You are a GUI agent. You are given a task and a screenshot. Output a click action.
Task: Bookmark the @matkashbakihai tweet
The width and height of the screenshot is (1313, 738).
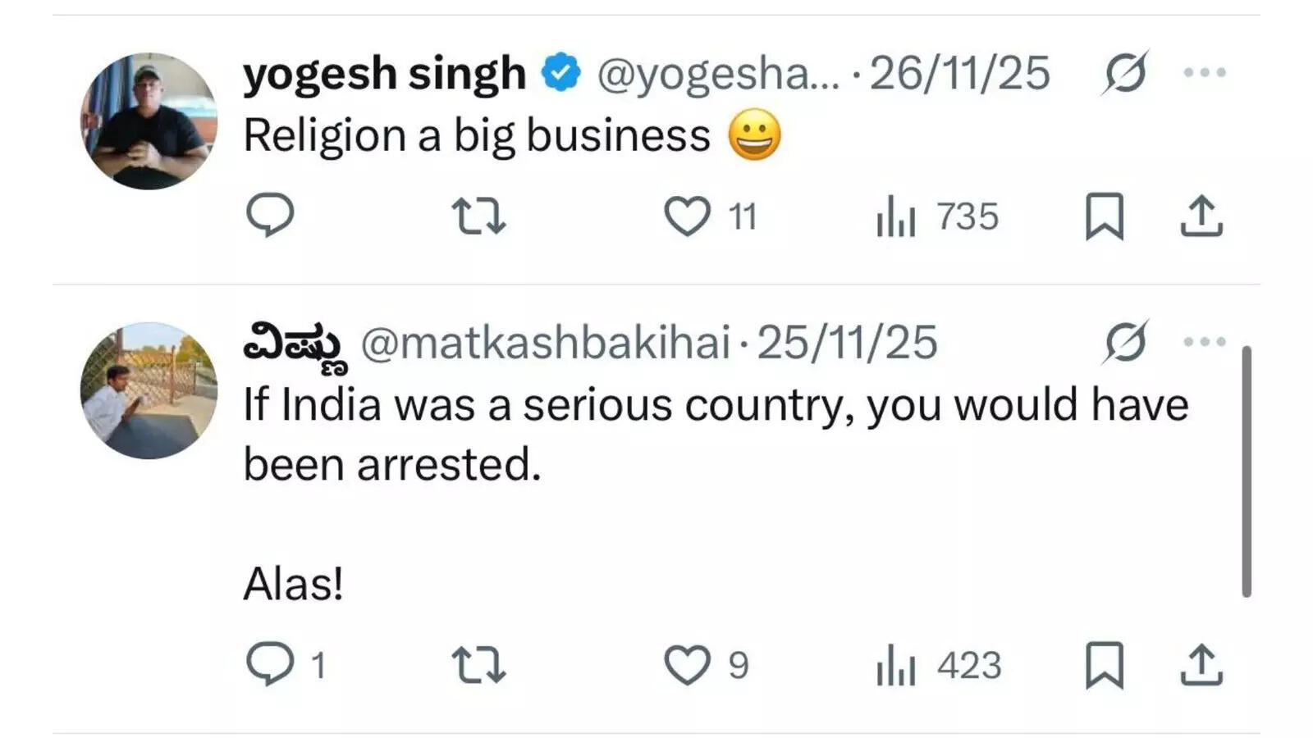pyautogui.click(x=1104, y=665)
